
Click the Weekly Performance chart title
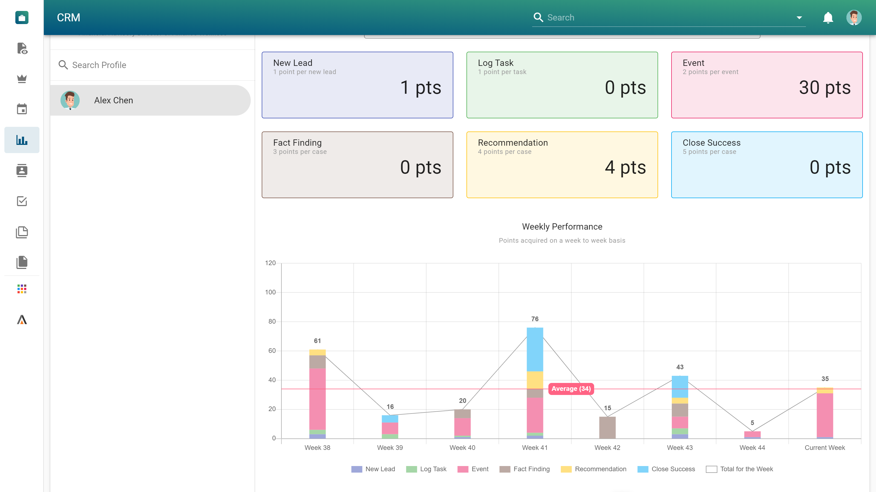click(562, 227)
